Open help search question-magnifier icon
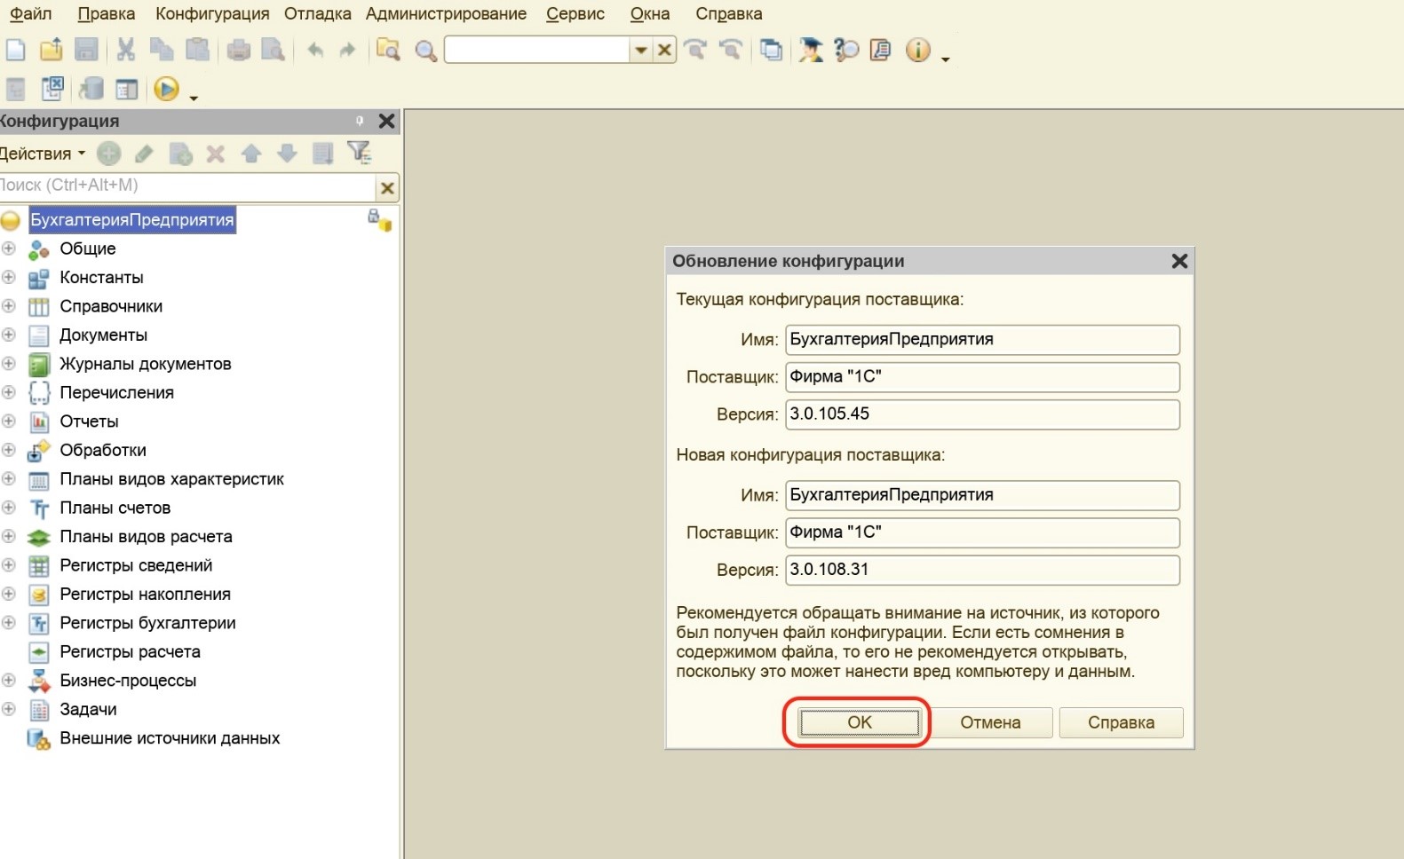 click(846, 50)
